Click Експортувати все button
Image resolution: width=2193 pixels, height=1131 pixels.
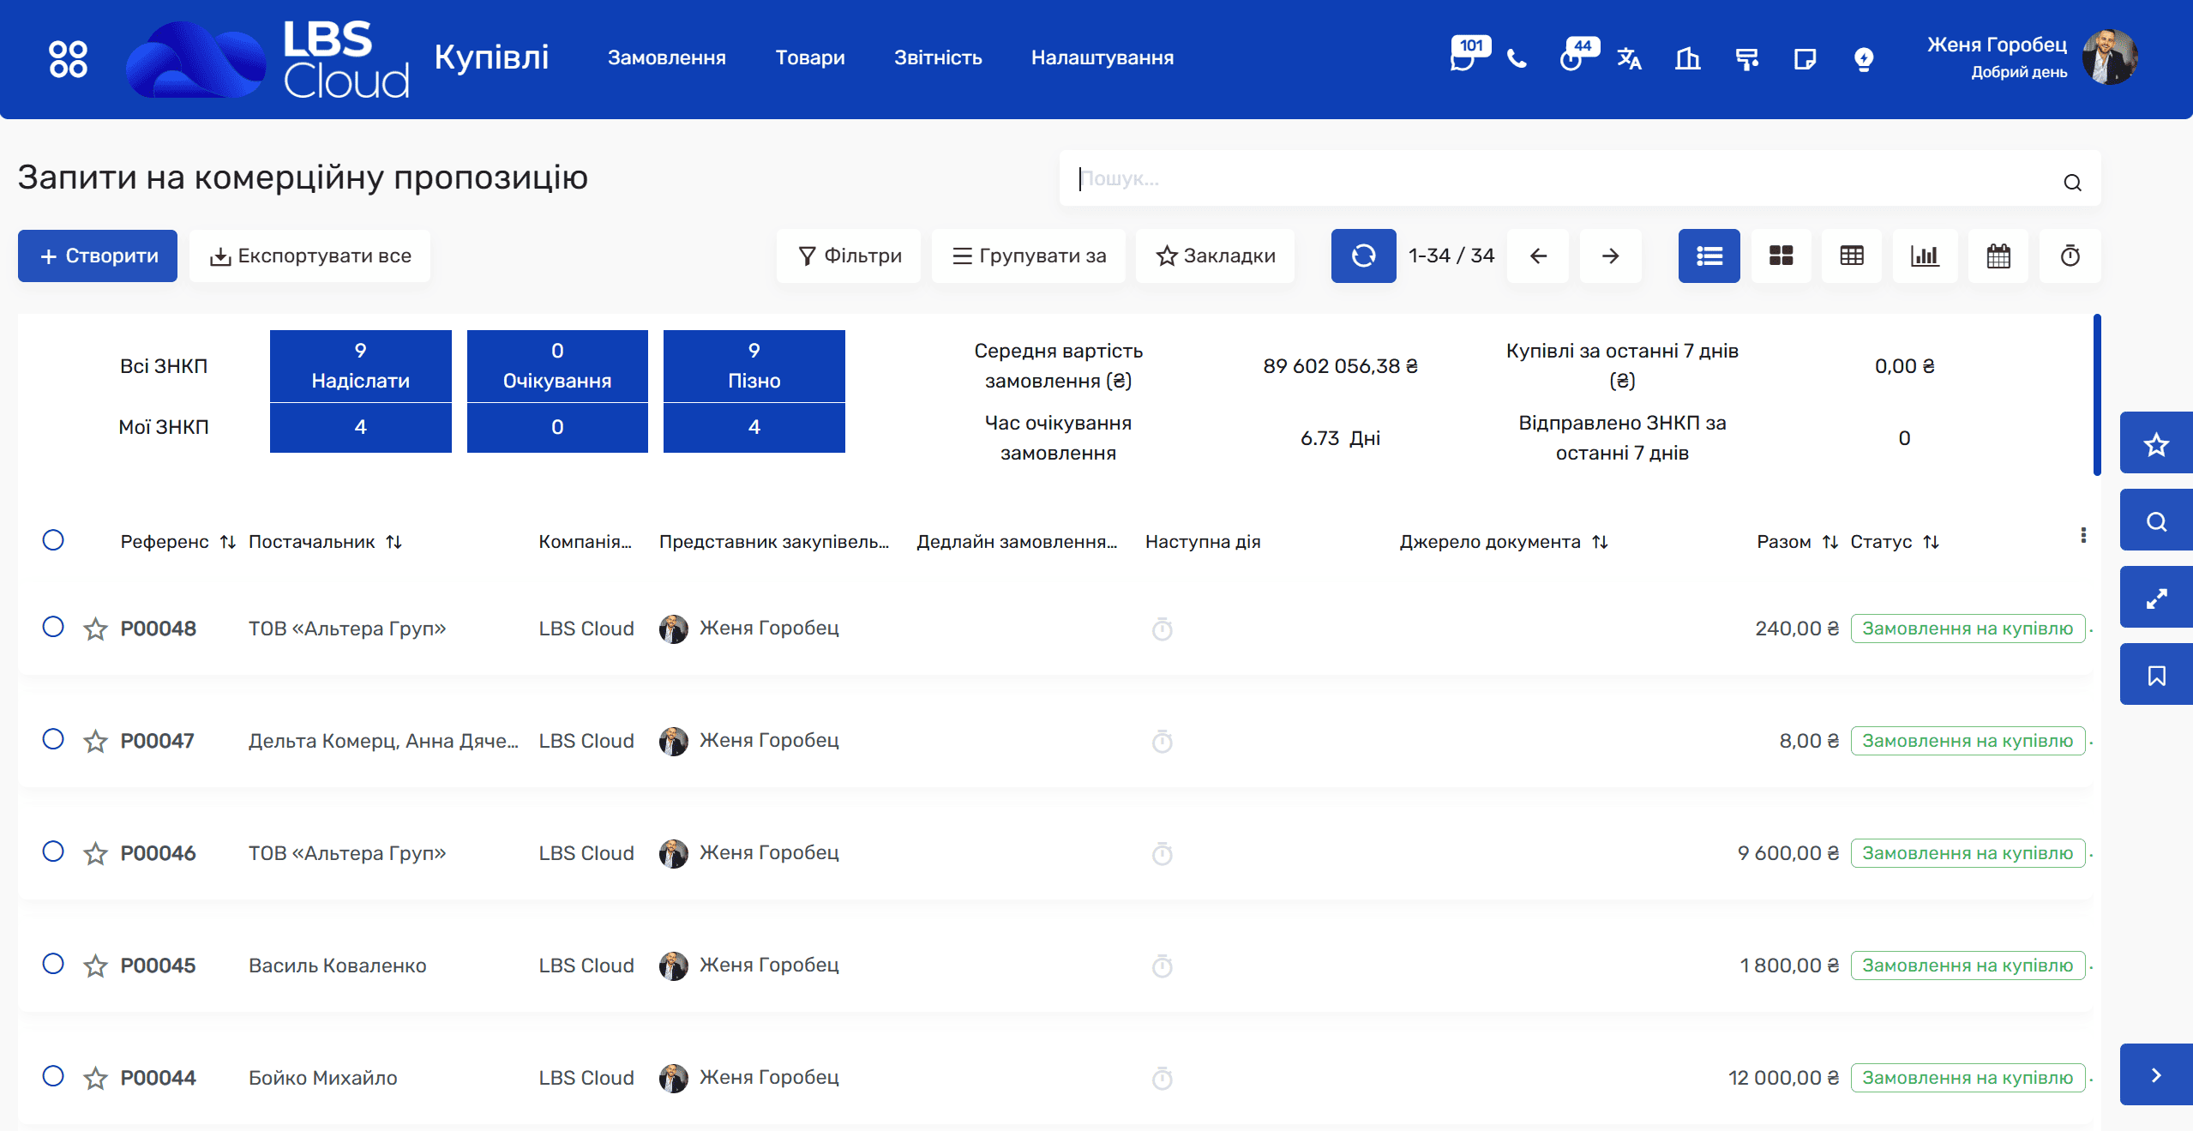(x=309, y=256)
